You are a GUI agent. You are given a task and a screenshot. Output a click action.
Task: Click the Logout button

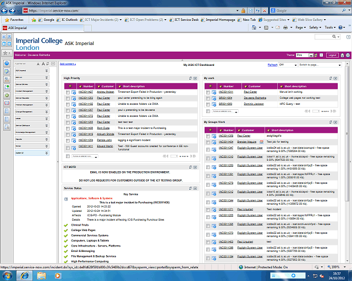click(x=332, y=55)
